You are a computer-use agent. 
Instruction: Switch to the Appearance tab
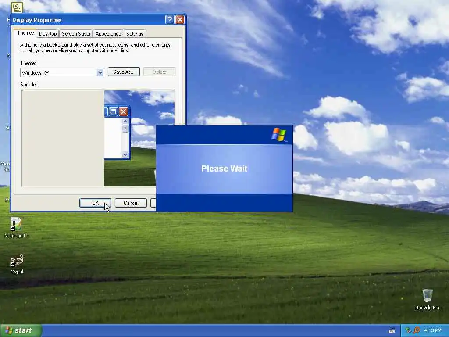108,34
